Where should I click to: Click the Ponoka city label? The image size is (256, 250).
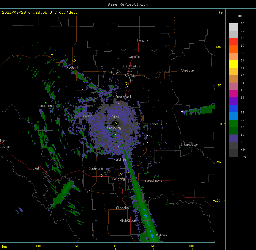click(143, 40)
